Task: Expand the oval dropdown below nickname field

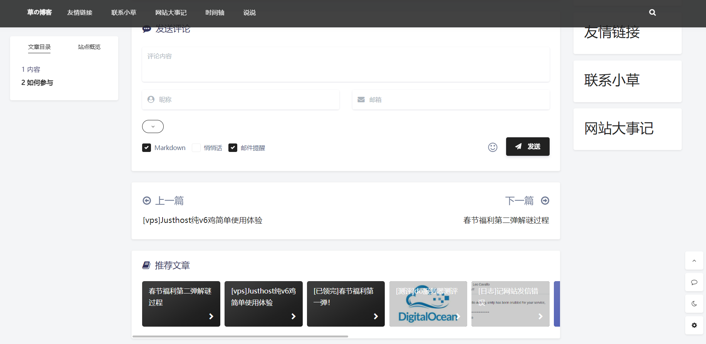Action: click(x=153, y=126)
